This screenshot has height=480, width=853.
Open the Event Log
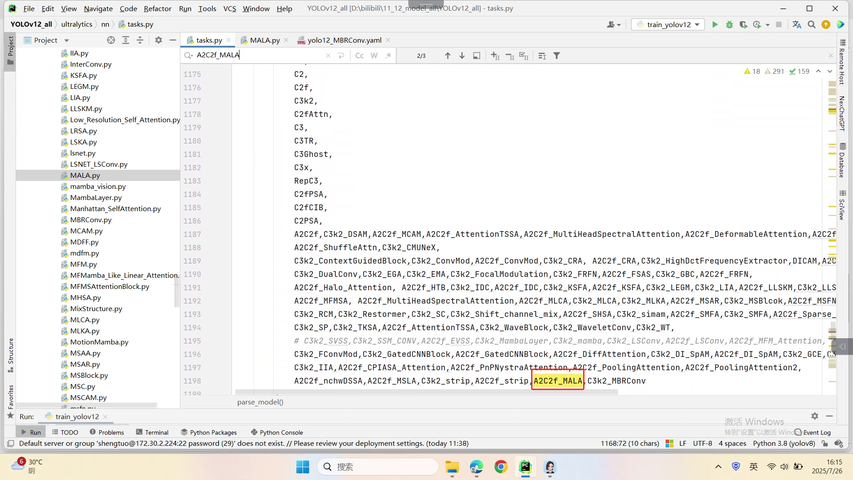pos(812,432)
